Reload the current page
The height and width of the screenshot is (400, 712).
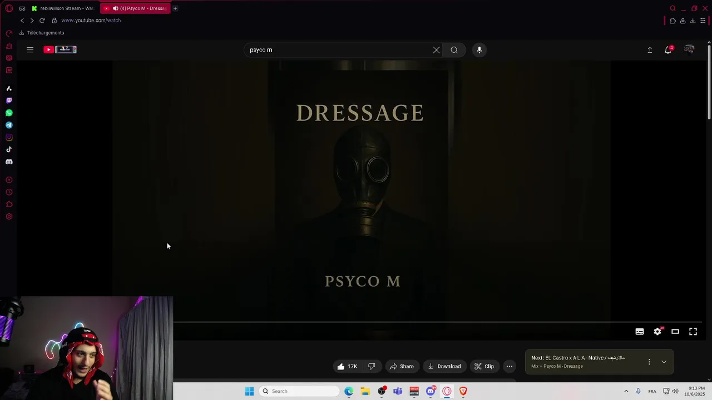[42, 21]
